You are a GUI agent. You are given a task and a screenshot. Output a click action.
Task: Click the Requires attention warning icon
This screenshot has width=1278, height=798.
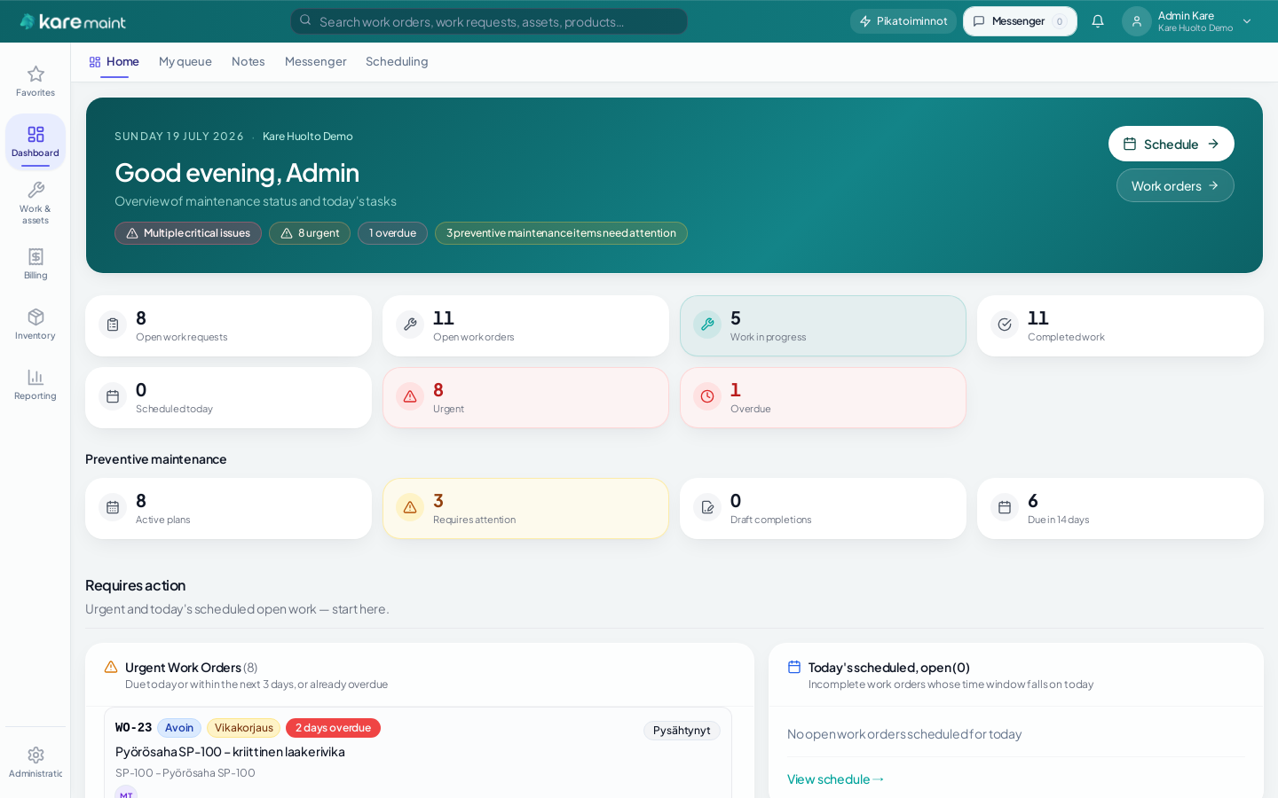point(410,507)
